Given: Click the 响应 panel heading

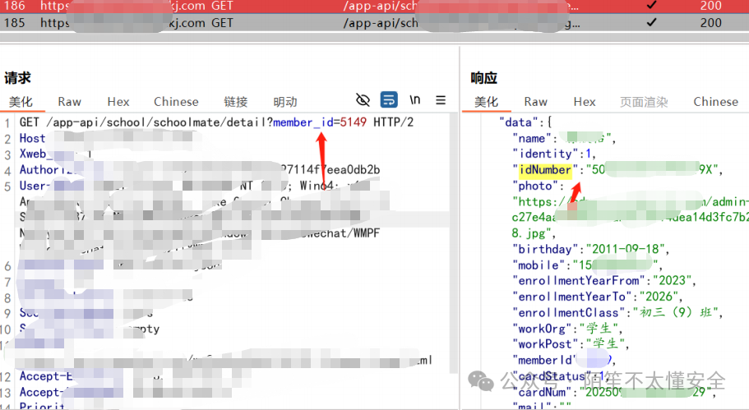Looking at the screenshot, I should point(484,78).
